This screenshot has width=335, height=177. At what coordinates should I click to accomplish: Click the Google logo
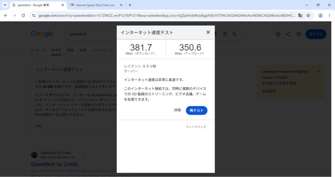tap(42, 34)
